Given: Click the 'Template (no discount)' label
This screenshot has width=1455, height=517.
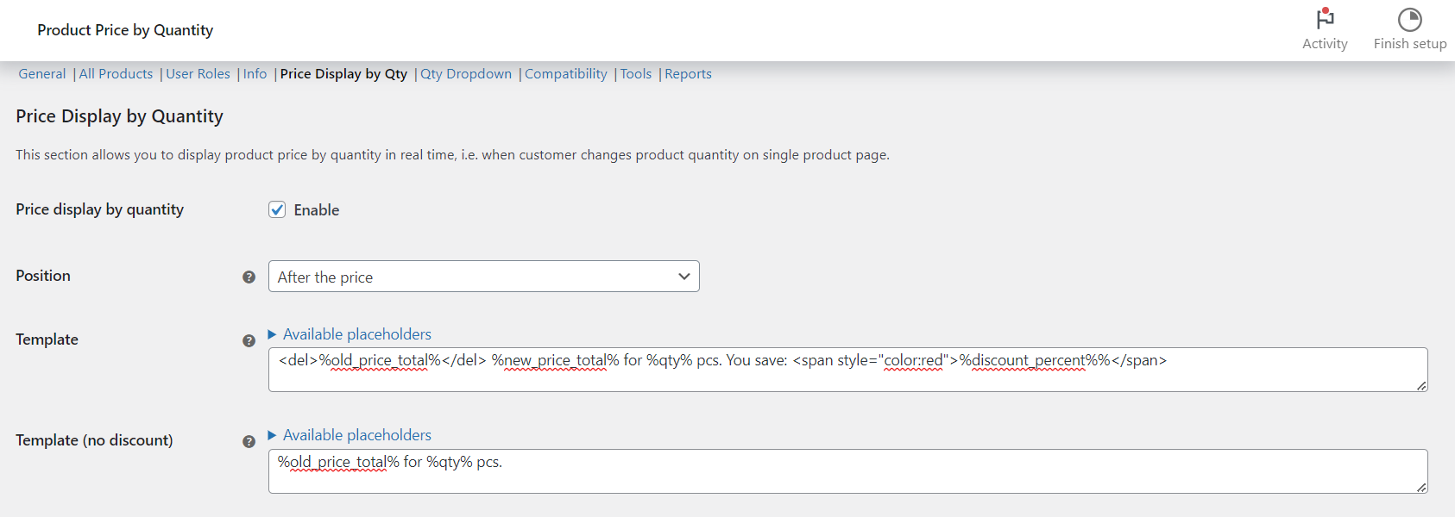Looking at the screenshot, I should (94, 440).
